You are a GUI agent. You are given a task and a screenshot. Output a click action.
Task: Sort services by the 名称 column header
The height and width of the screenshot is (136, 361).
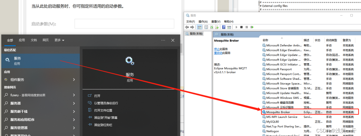265,40
